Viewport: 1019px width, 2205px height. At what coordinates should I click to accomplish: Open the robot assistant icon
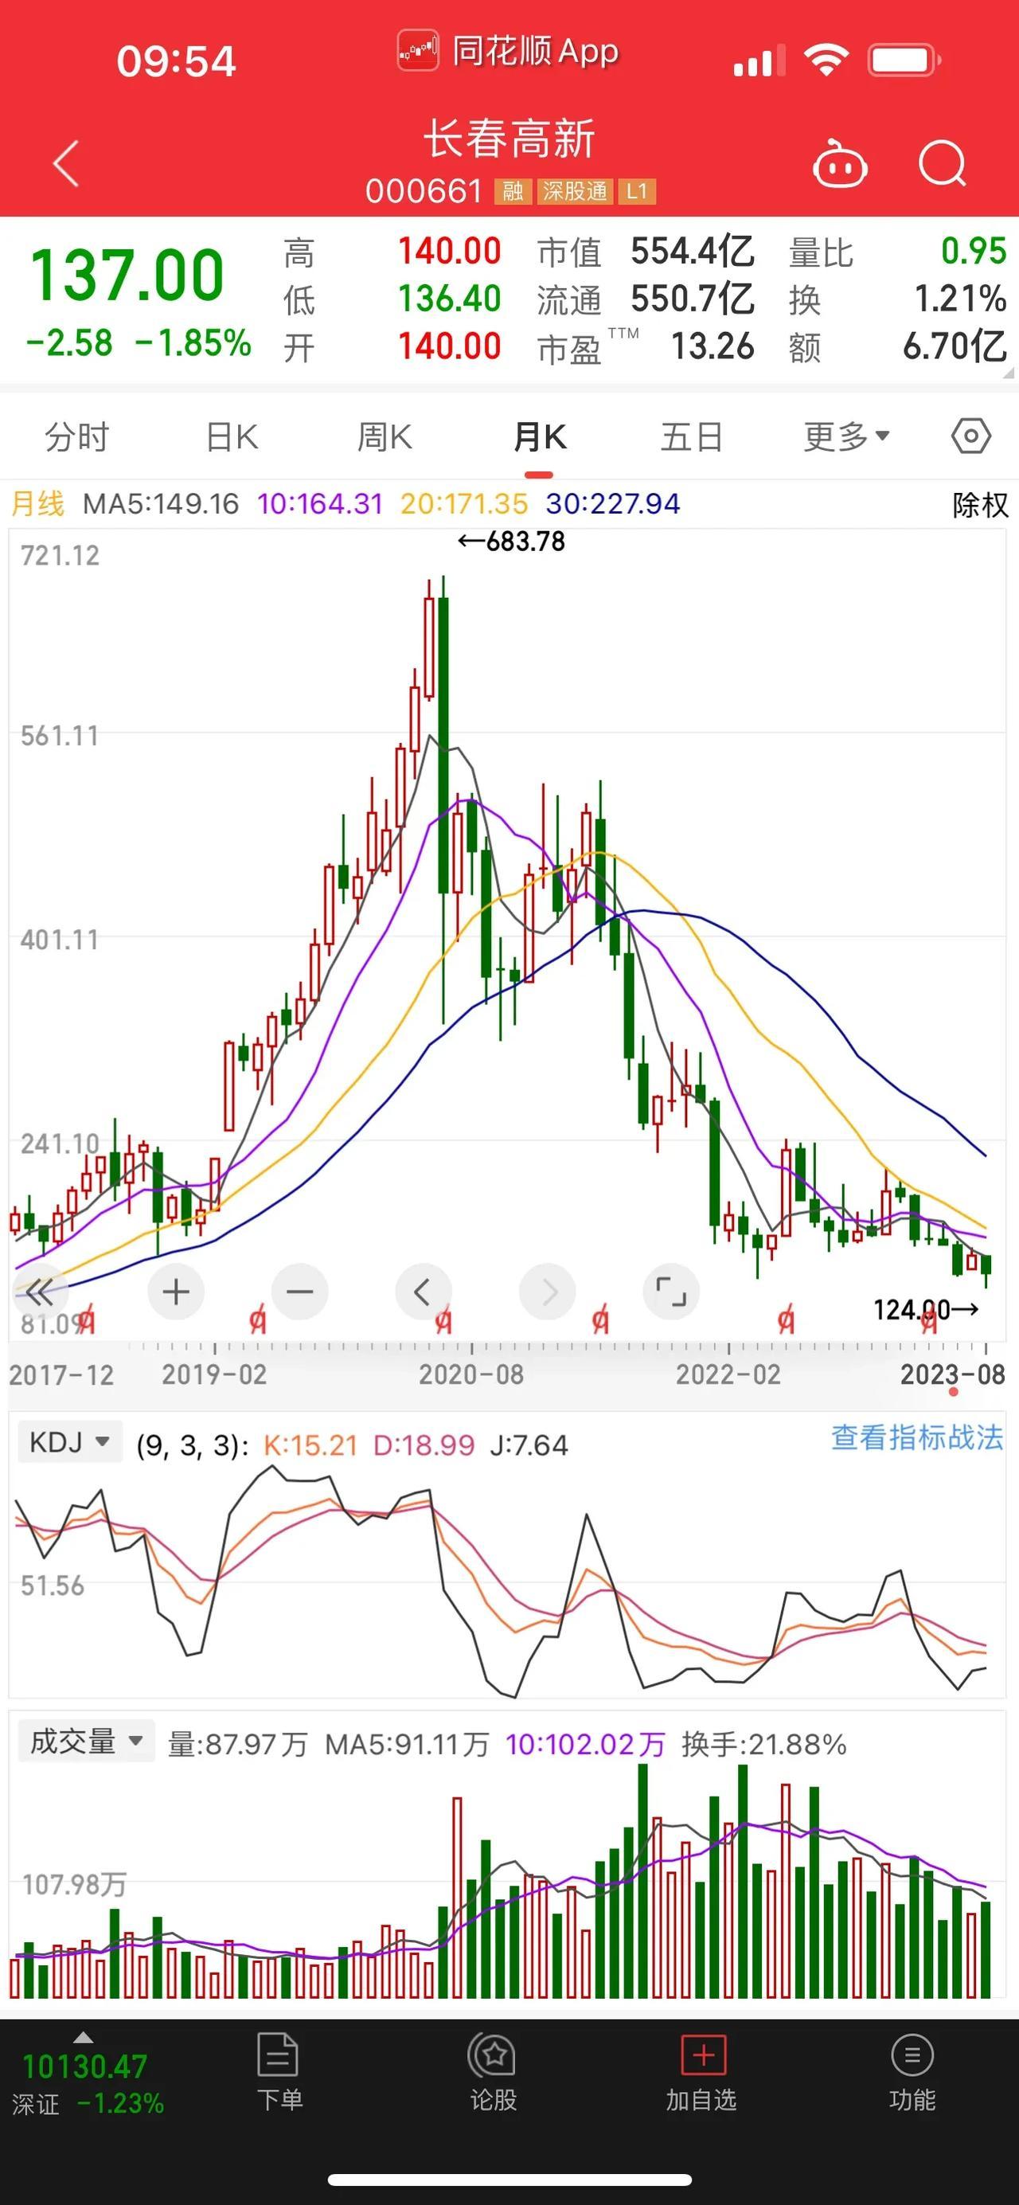(x=839, y=162)
